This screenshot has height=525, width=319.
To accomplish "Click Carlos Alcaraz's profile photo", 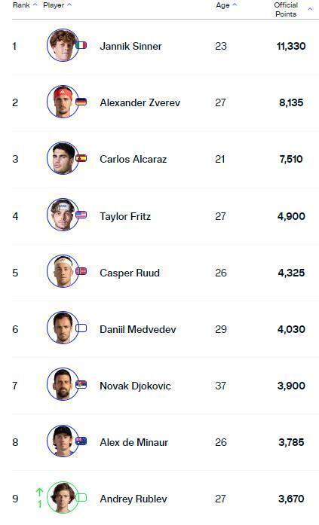I will (63, 158).
